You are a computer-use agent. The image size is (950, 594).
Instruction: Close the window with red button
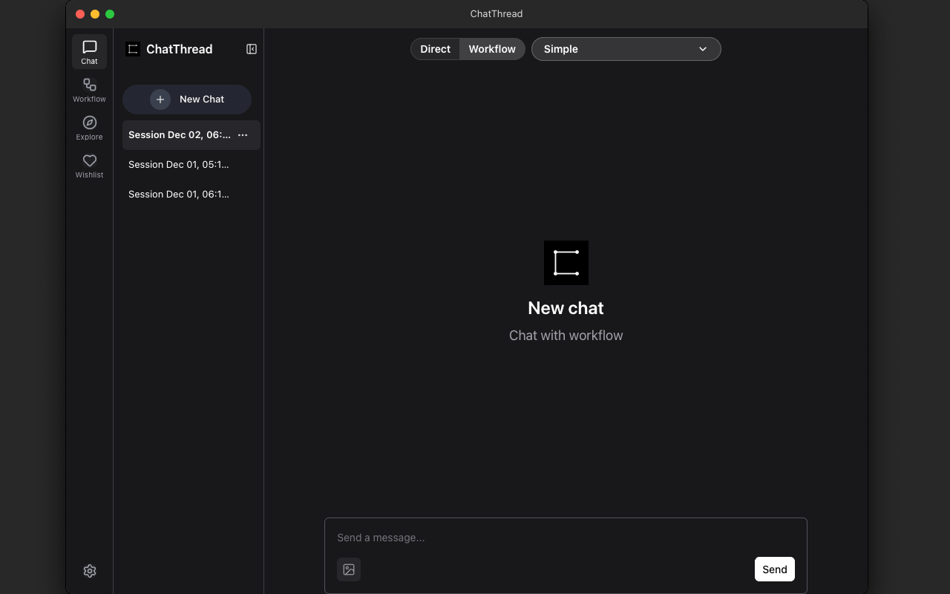[80, 14]
